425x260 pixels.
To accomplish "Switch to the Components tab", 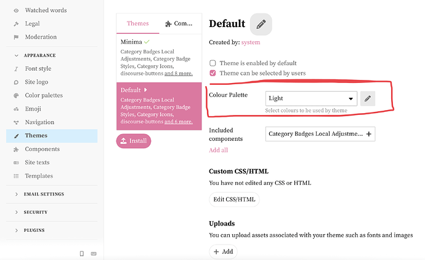I will coord(179,23).
